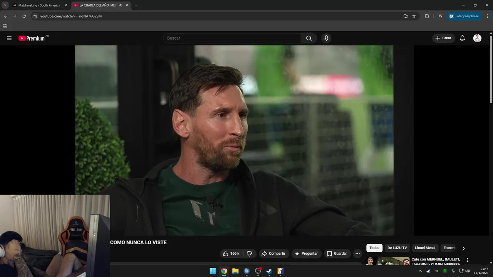
Task: Install YouTube app icon in address bar
Action: point(406,16)
